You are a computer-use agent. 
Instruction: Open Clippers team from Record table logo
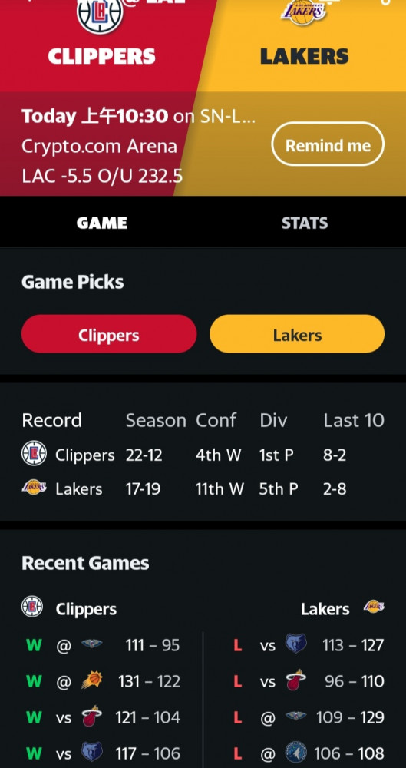click(x=35, y=454)
